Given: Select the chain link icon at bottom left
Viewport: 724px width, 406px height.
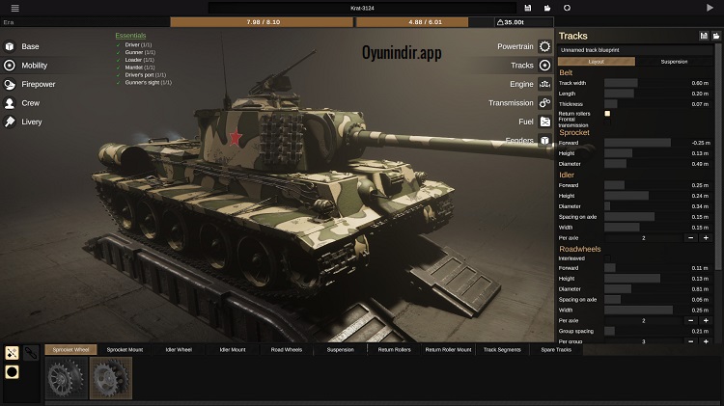Looking at the screenshot, I should click(31, 353).
